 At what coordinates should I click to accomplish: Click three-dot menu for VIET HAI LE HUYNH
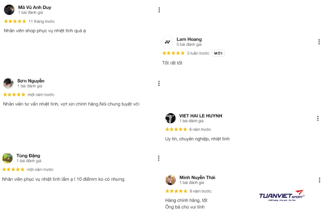(x=318, y=118)
